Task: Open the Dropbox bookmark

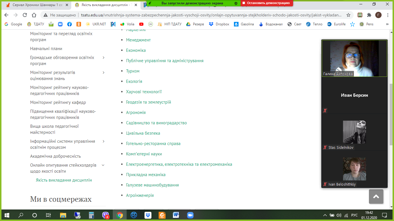Action: (219, 24)
